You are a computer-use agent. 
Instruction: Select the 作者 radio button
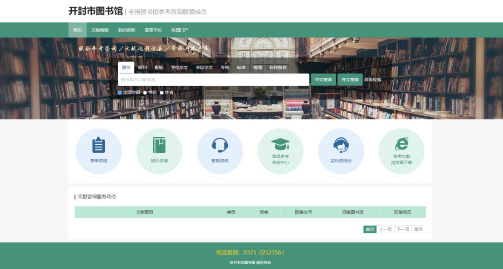point(162,93)
